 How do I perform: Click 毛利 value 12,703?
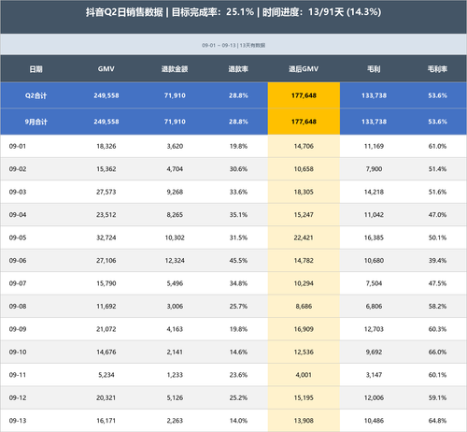pyautogui.click(x=374, y=329)
